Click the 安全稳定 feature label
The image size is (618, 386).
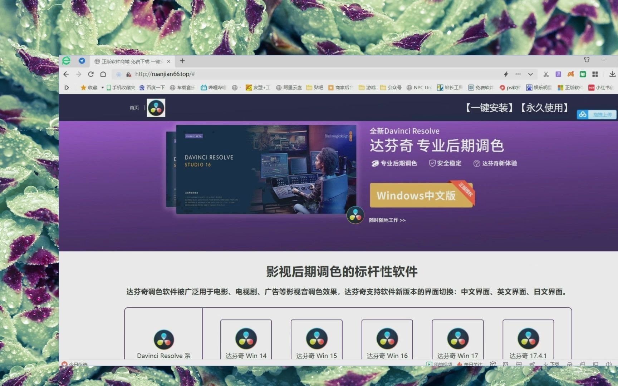445,163
